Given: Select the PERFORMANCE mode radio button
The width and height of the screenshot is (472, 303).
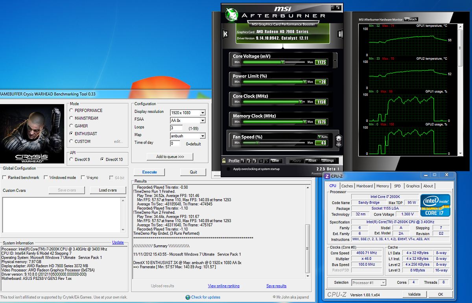Looking at the screenshot, I should 71,110.
